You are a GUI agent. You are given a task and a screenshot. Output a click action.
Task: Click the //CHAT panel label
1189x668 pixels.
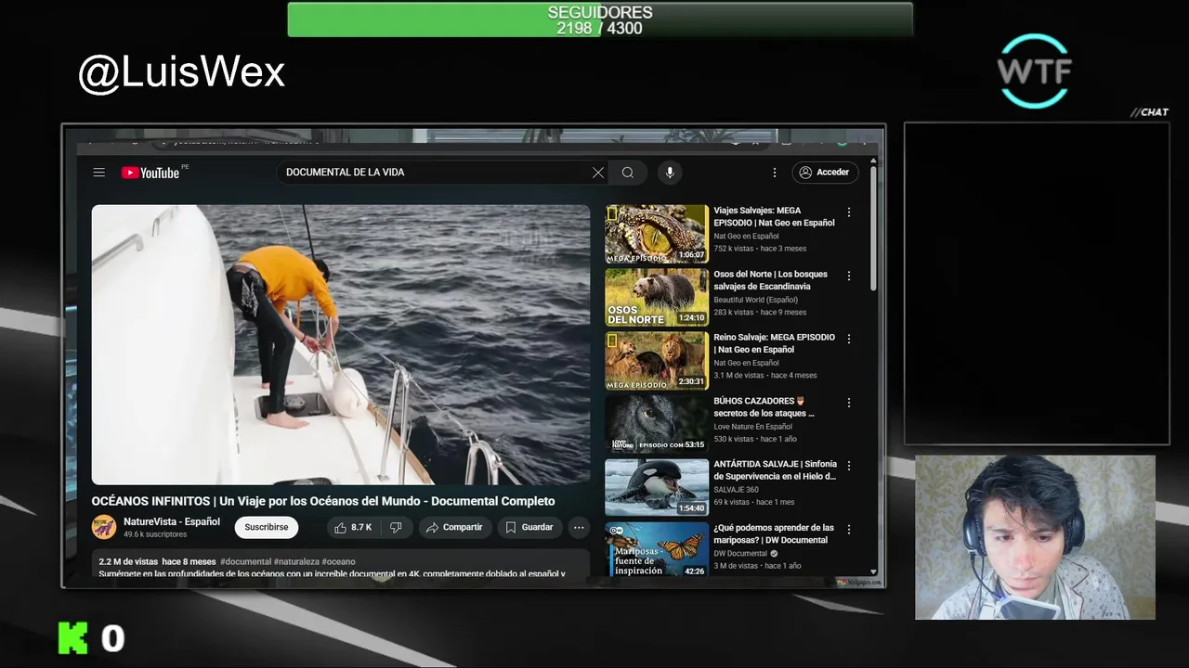coord(1150,112)
